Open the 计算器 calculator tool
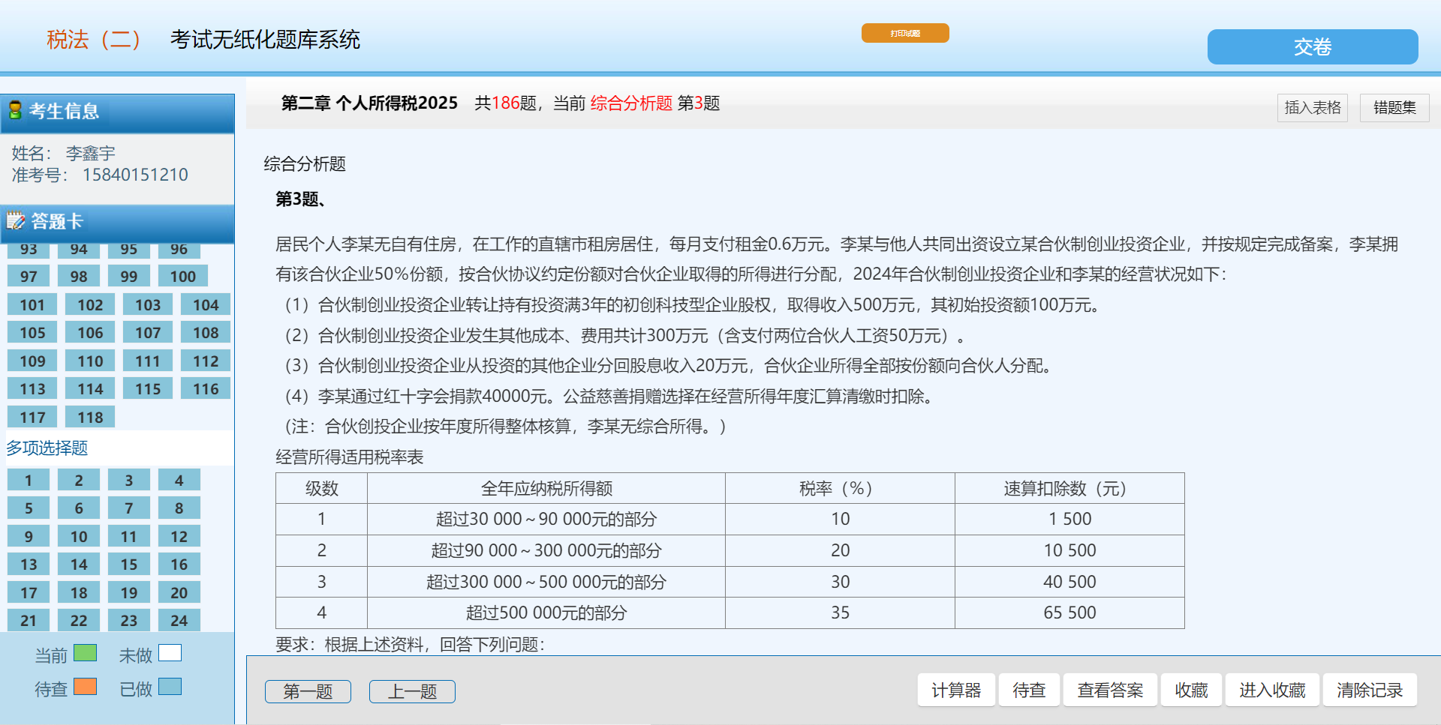The width and height of the screenshot is (1441, 725). 955,690
